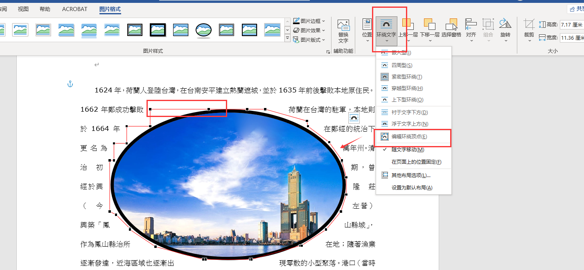
Task: Toggle 随文字移动 move with text
Action: pyautogui.click(x=414, y=150)
